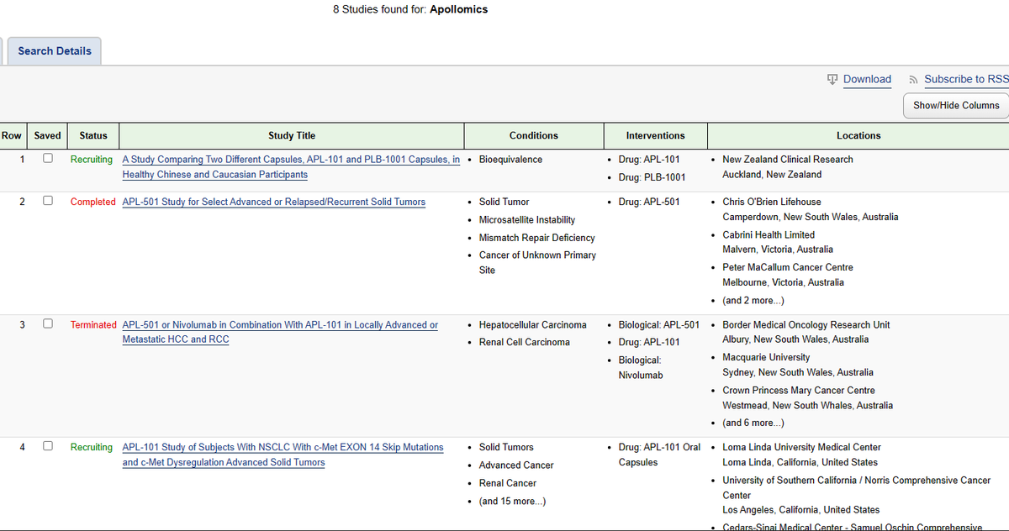This screenshot has width=1009, height=531.
Task: Click the Study Title column header
Action: coord(292,135)
